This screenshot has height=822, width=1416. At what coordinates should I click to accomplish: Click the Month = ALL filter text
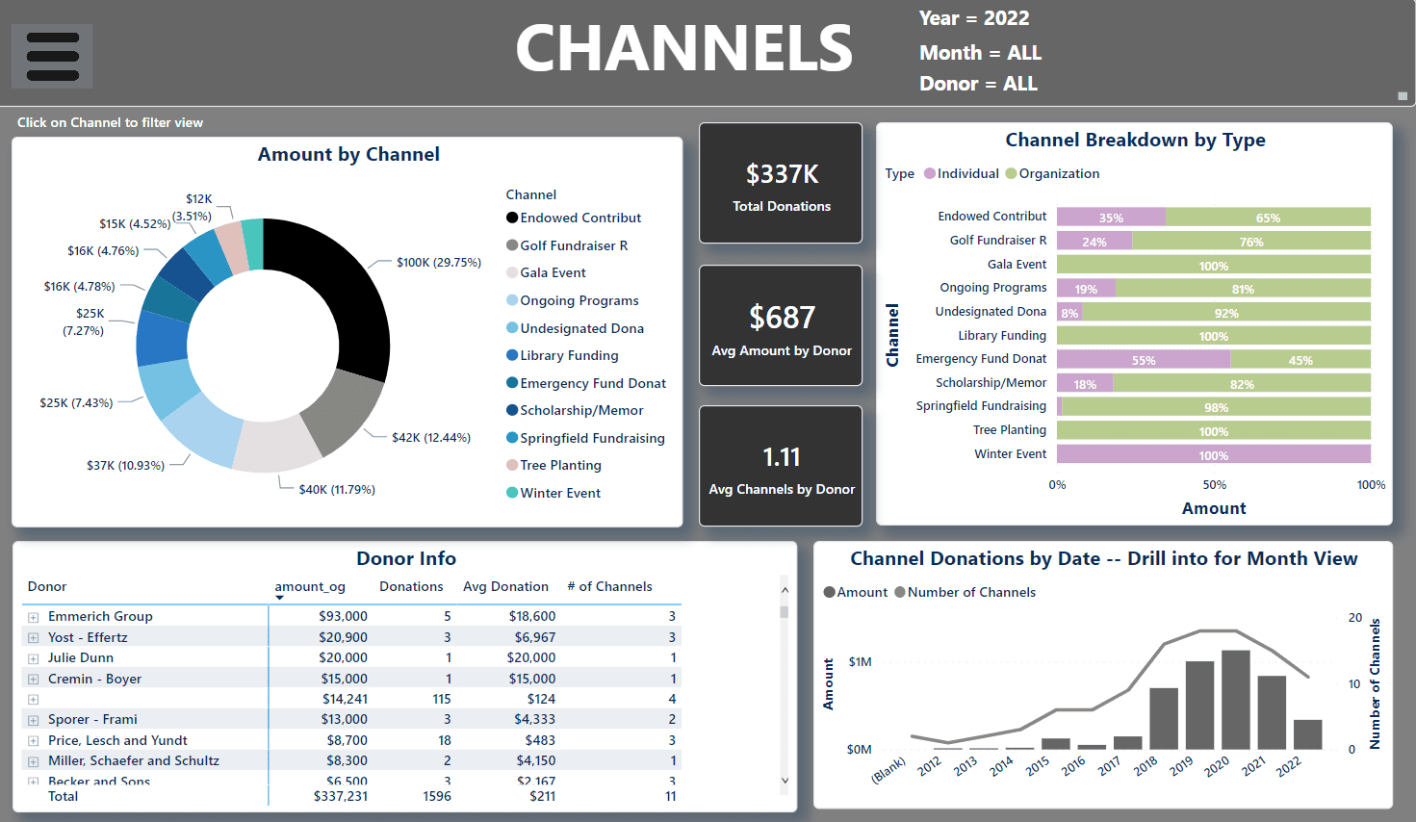(x=980, y=53)
